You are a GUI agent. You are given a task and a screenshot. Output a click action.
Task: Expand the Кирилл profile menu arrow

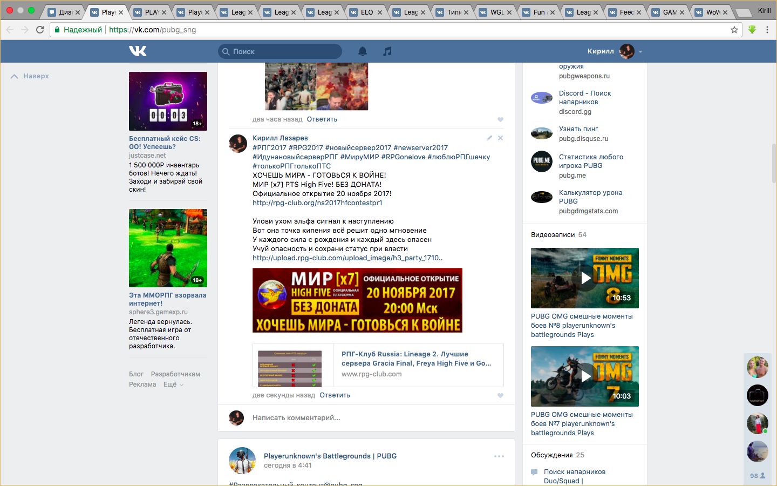point(640,52)
